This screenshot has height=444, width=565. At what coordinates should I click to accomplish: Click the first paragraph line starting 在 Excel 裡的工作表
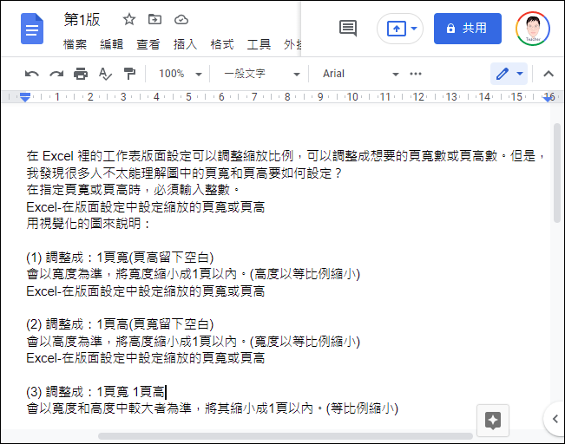point(286,156)
